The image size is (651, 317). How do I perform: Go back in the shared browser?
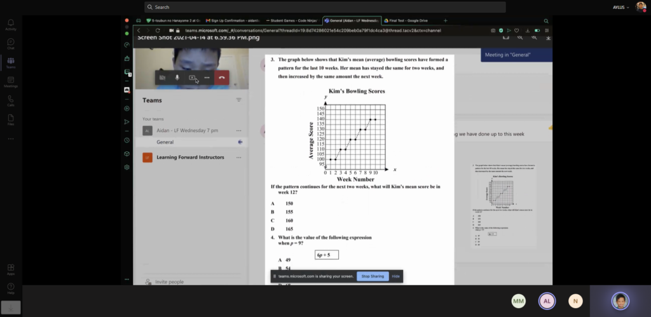click(139, 30)
